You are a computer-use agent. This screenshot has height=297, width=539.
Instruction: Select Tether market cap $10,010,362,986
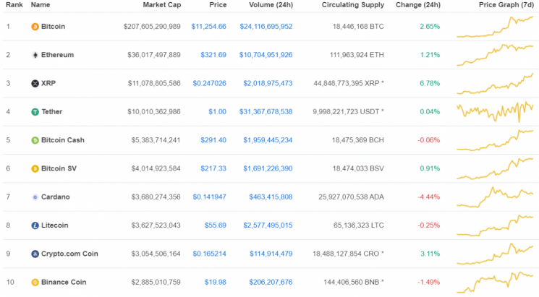[x=154, y=112]
